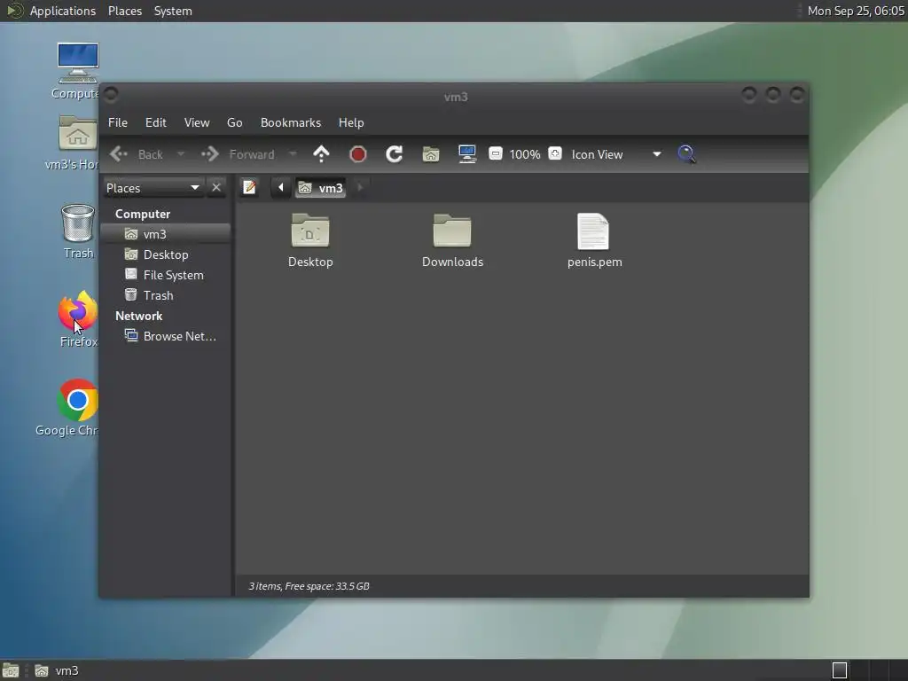Open the Edit menu
This screenshot has height=681, width=908.
tap(156, 122)
